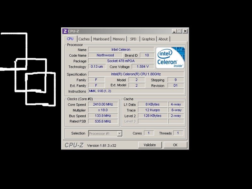This screenshot has height=189, width=252.
Task: Expand the Processor #1 selection dropdown
Action: (119, 133)
